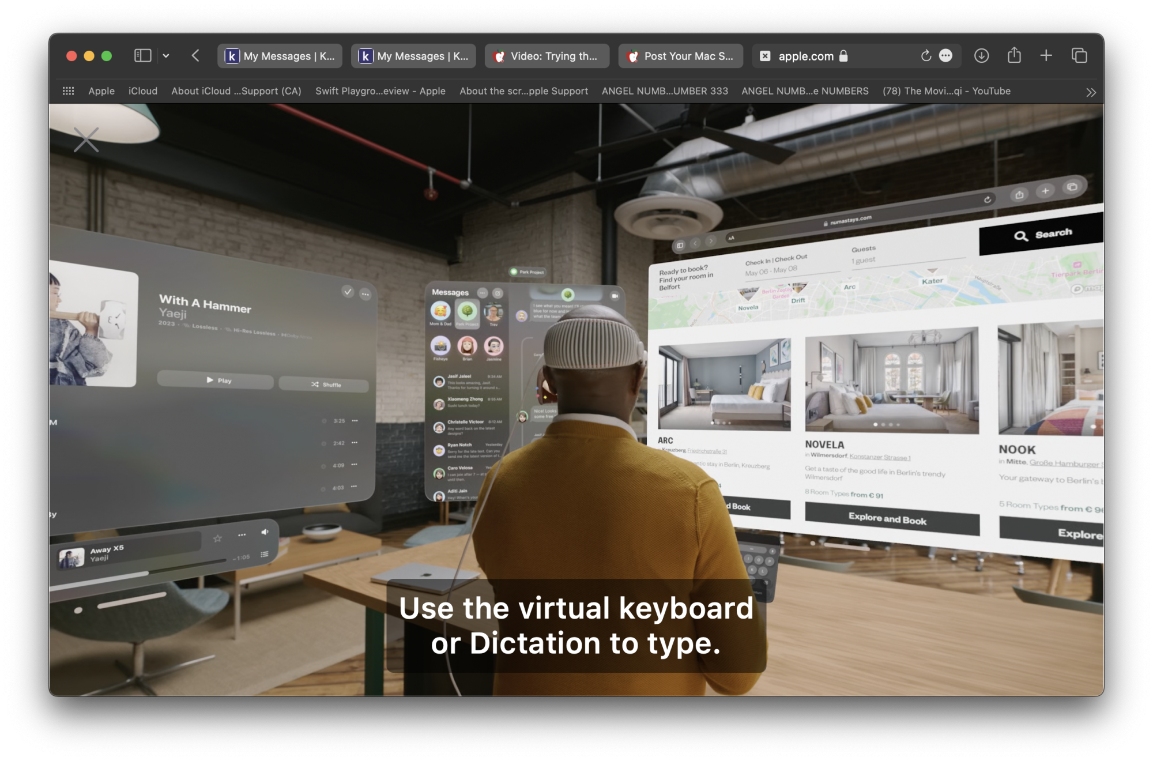This screenshot has height=761, width=1153.
Task: Switch to 'Video: Trying th...' tab
Action: click(547, 56)
